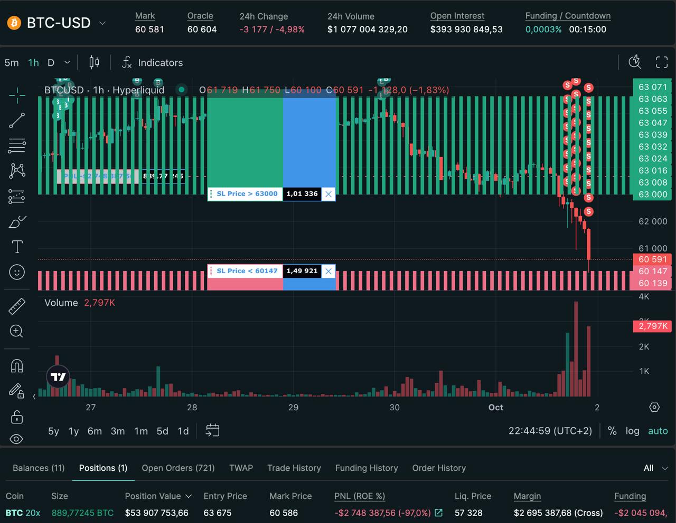Click the BTC 20x position coin
The height and width of the screenshot is (523, 676).
click(x=23, y=513)
